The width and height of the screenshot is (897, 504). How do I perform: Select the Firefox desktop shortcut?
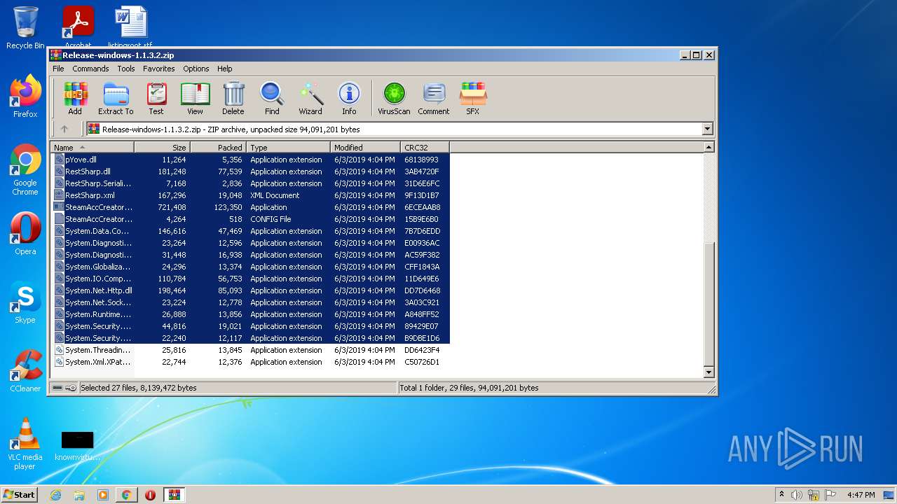[x=25, y=97]
